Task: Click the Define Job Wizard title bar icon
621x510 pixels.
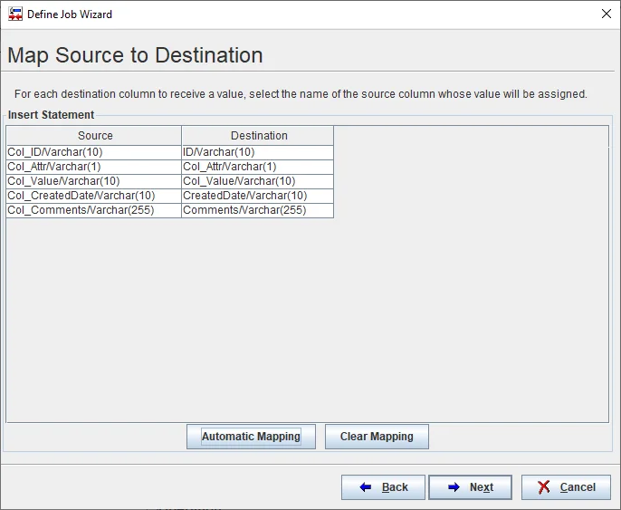Action: click(x=14, y=14)
